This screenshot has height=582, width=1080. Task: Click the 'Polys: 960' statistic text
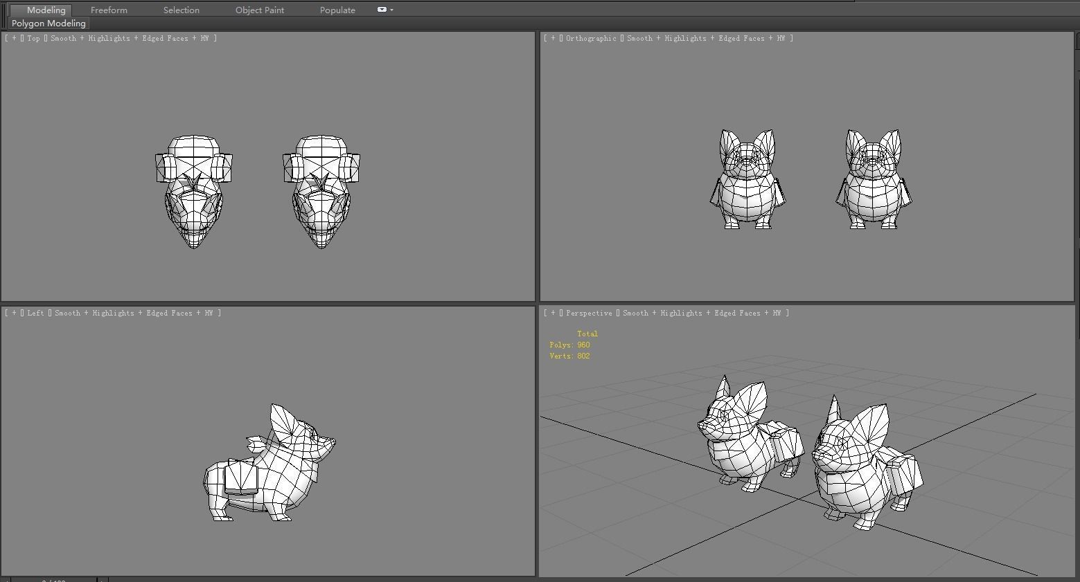coord(569,345)
